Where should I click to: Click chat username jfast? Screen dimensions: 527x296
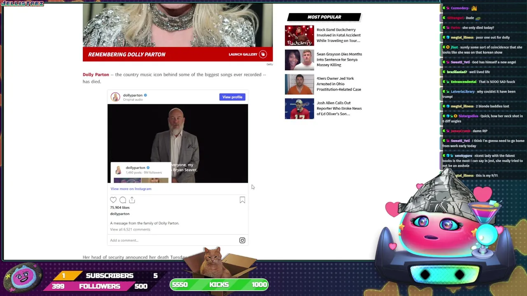(454, 47)
